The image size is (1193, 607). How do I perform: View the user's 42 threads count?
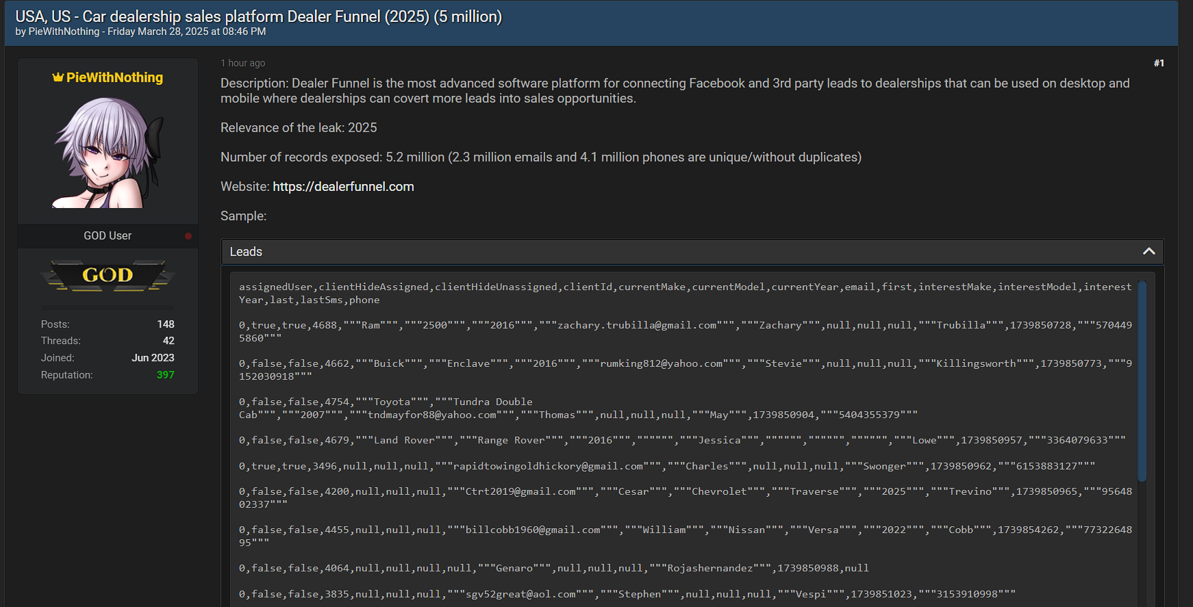(168, 341)
